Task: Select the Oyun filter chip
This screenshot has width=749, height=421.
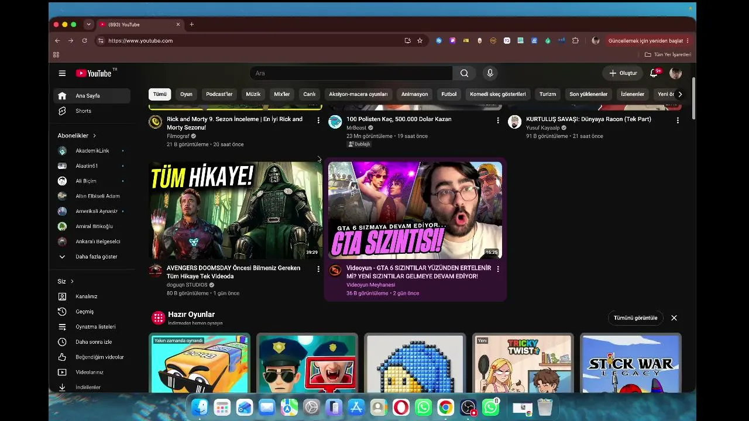Action: (186, 94)
